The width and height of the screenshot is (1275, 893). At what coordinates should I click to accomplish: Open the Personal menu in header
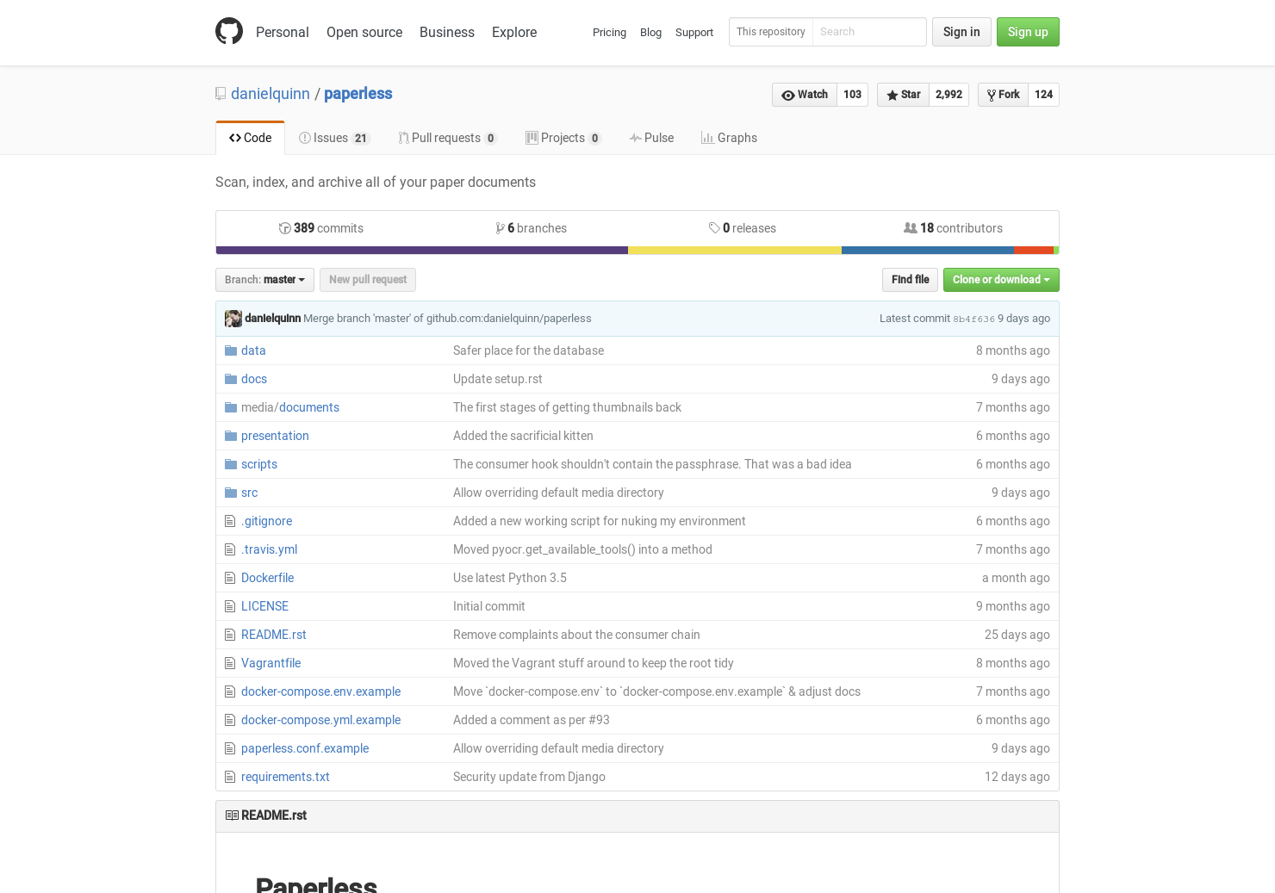coord(283,32)
